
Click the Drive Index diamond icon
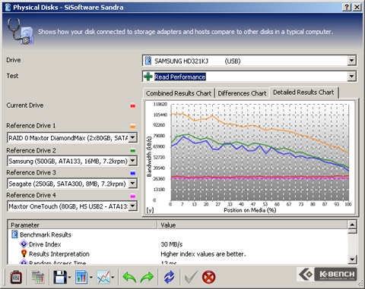pos(24,244)
